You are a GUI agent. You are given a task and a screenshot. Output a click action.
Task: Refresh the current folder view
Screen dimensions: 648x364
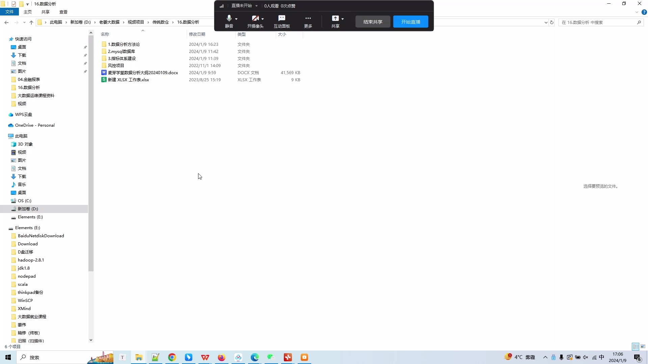552,23
